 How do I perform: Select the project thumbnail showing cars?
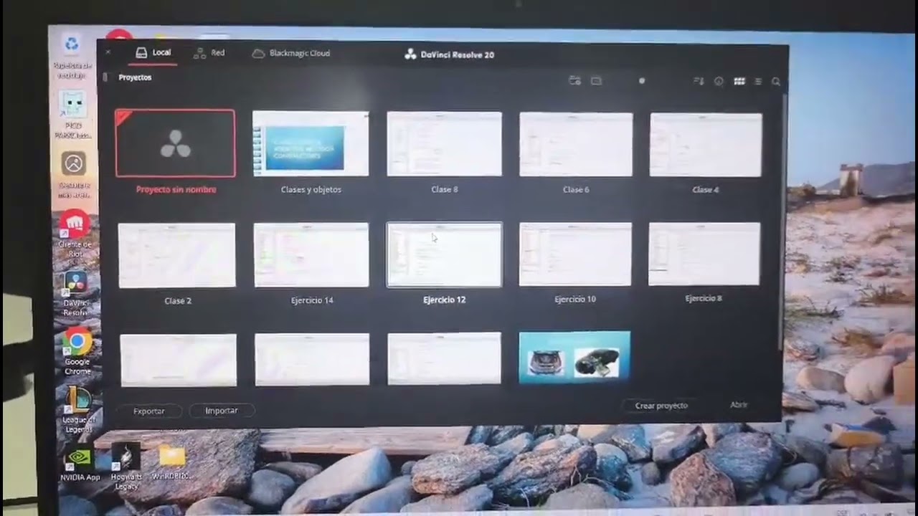(x=574, y=357)
